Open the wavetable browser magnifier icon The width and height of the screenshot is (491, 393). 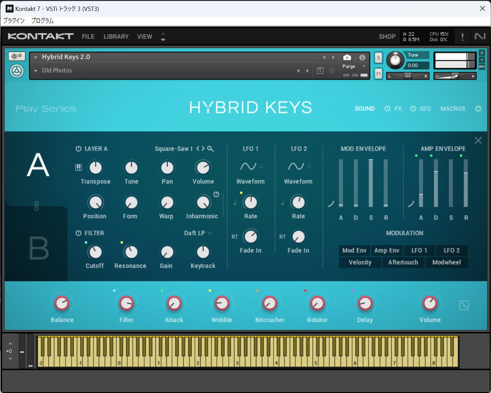(x=210, y=149)
